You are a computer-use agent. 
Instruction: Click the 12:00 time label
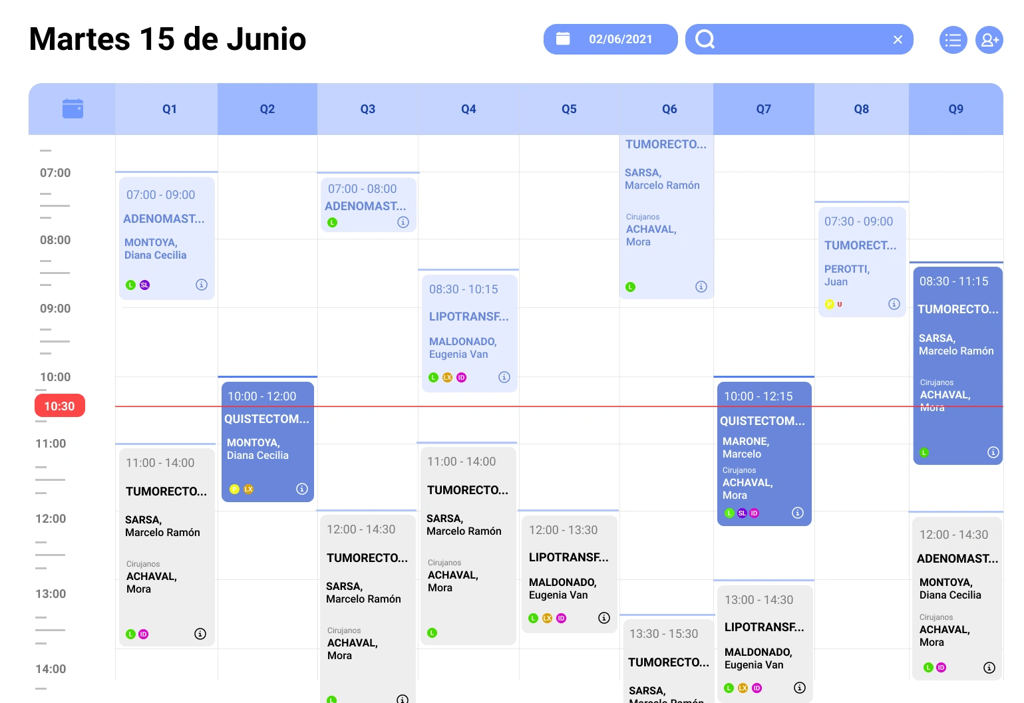[x=51, y=519]
